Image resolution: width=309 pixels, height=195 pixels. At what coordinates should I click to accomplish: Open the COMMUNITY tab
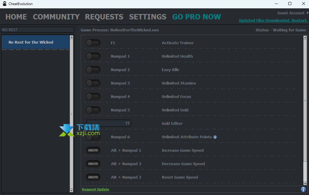click(x=56, y=17)
